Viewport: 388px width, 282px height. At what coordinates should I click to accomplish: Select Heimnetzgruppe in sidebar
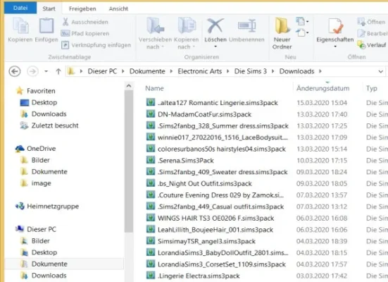click(47, 206)
